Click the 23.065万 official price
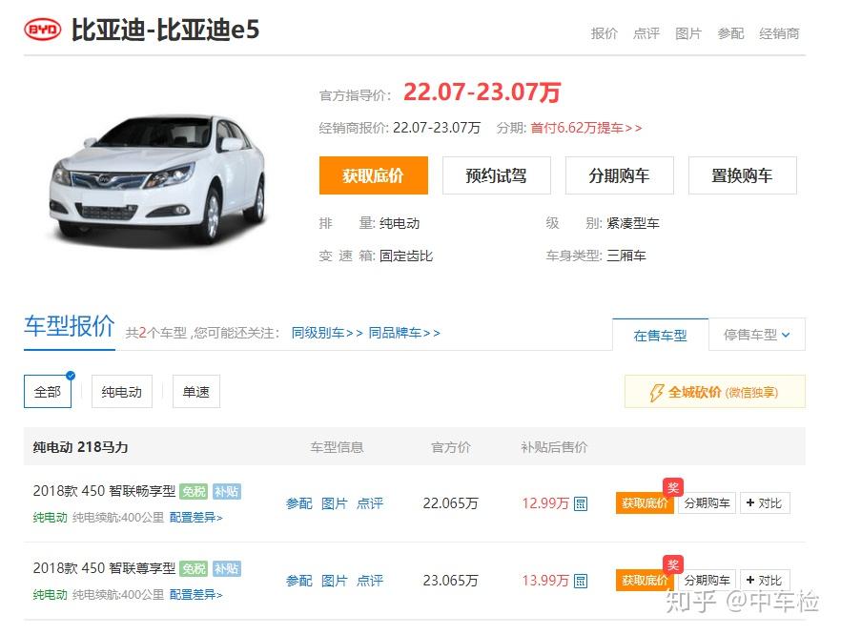This screenshot has height=635, width=841. (450, 581)
